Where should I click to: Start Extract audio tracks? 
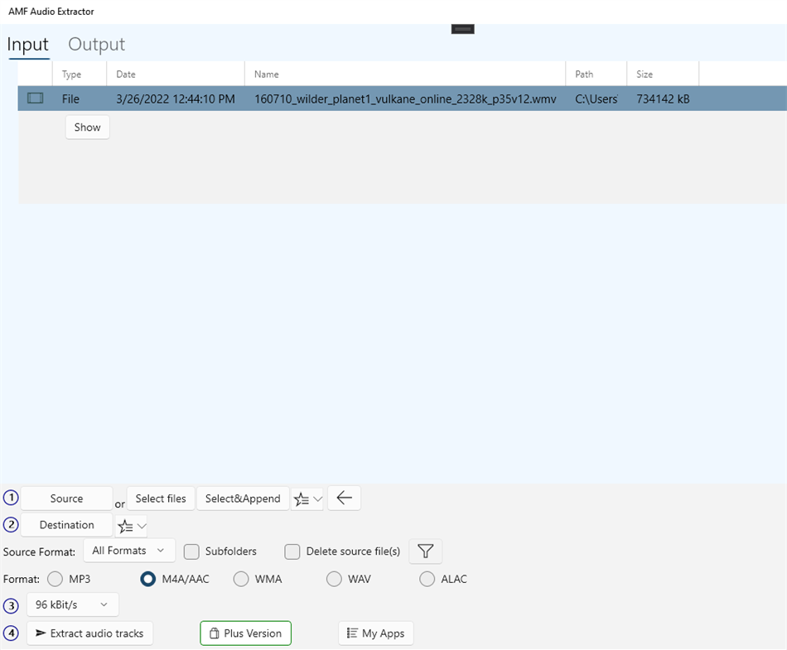click(89, 633)
